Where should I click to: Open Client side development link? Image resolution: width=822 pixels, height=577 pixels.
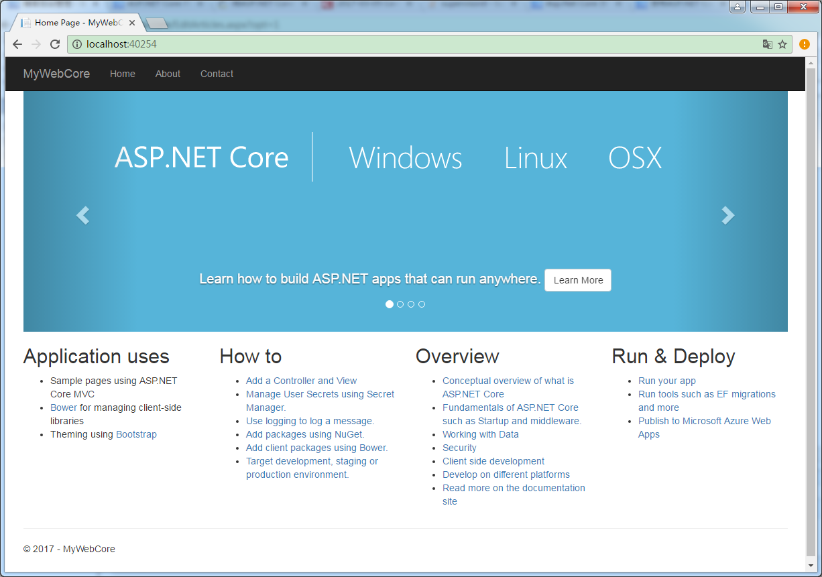(x=493, y=461)
